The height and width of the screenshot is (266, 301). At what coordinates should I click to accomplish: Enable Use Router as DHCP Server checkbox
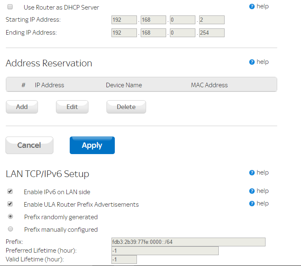coord(10,7)
